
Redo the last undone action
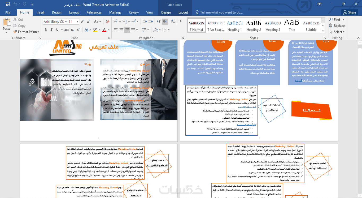(25, 4)
